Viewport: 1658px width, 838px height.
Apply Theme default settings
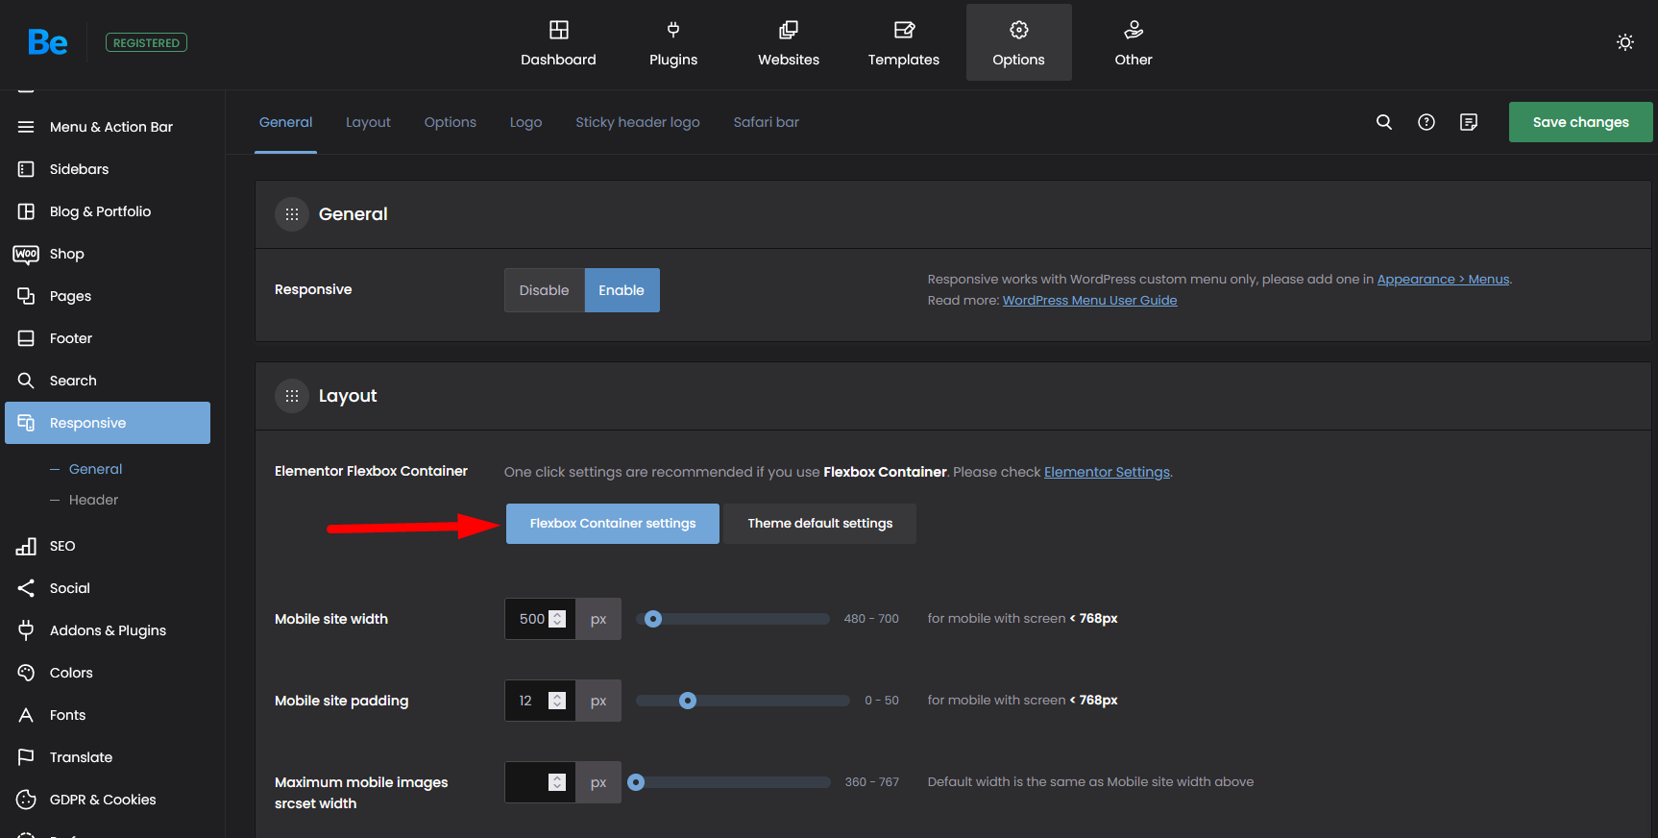pyautogui.click(x=820, y=524)
